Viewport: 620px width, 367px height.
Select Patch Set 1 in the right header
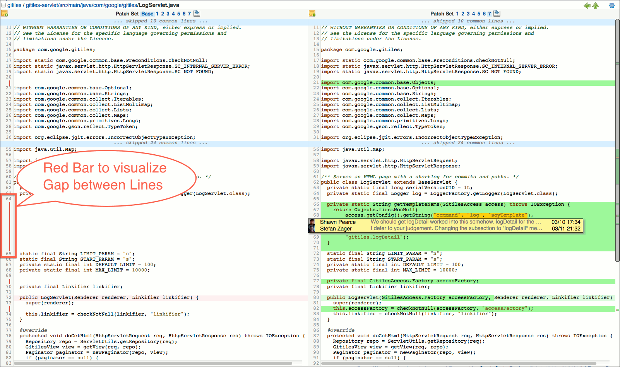click(x=457, y=13)
